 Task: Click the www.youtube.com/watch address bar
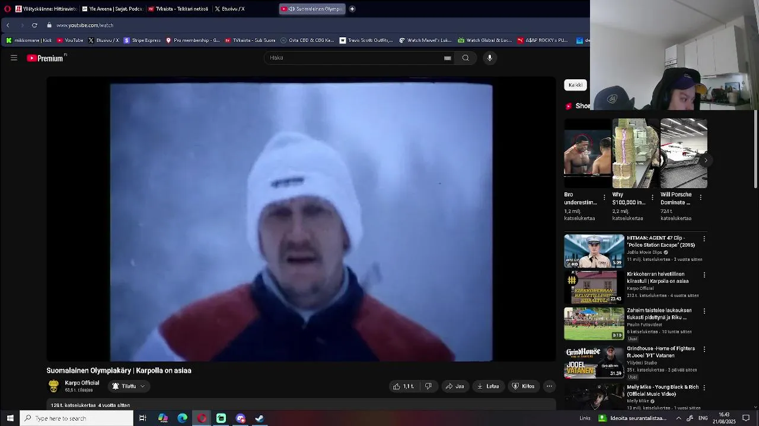click(x=85, y=25)
